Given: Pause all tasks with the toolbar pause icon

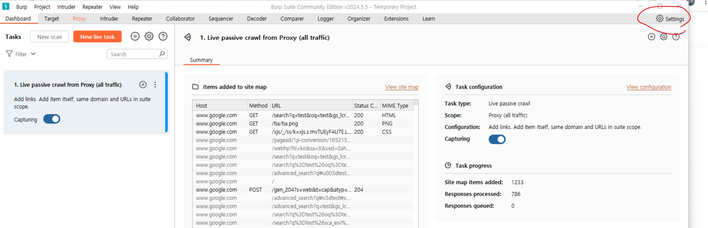Looking at the screenshot, I should tap(135, 36).
